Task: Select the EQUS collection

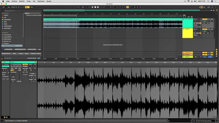Action: [5, 24]
